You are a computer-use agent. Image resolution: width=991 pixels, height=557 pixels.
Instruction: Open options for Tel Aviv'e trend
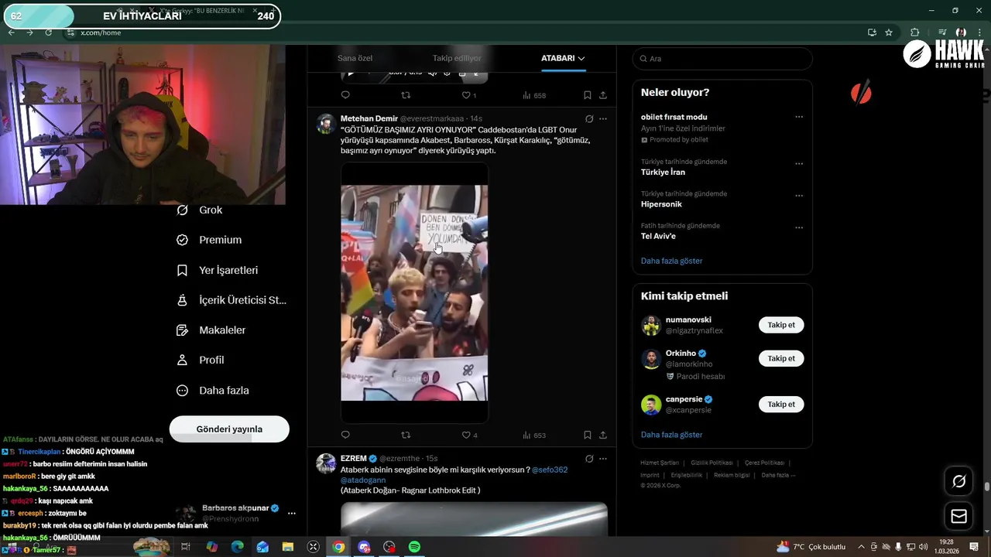(x=799, y=228)
